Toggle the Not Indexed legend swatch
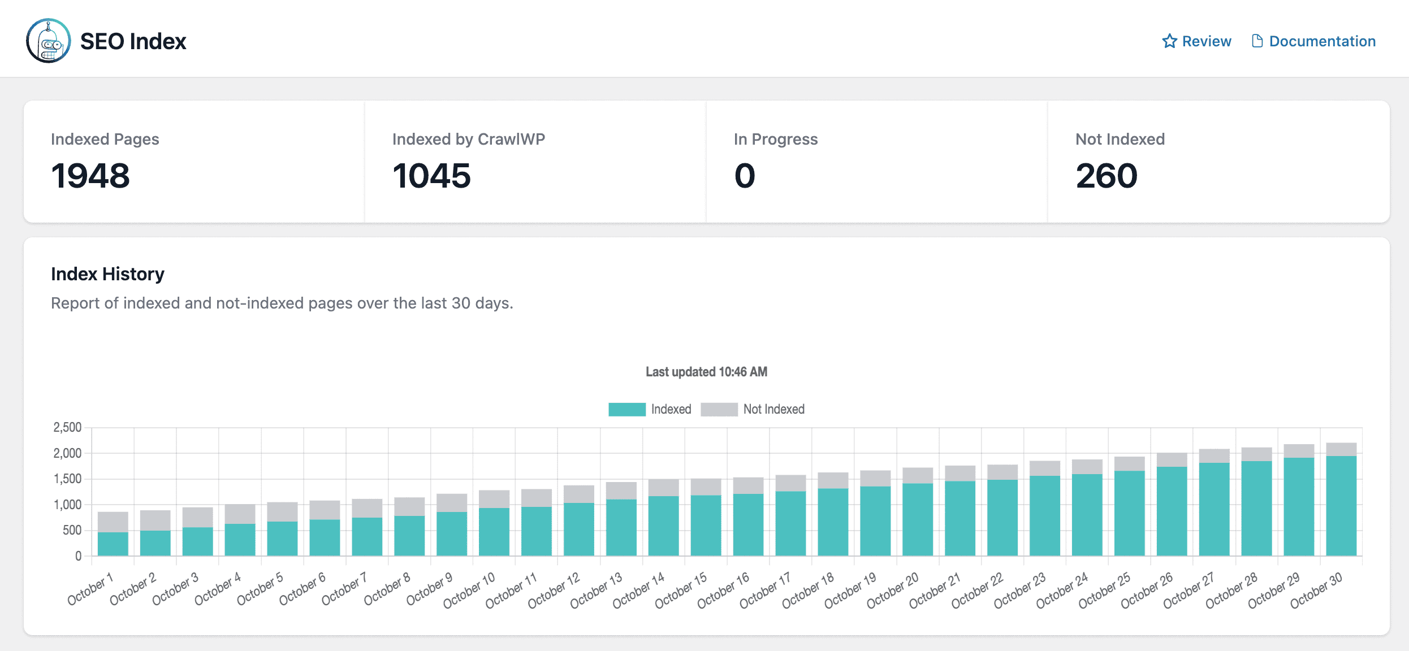The width and height of the screenshot is (1409, 651). tap(719, 409)
